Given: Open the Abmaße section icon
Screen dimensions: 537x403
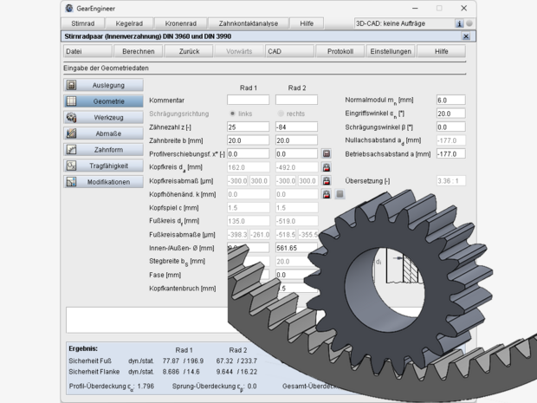Looking at the screenshot, I should click(71, 133).
